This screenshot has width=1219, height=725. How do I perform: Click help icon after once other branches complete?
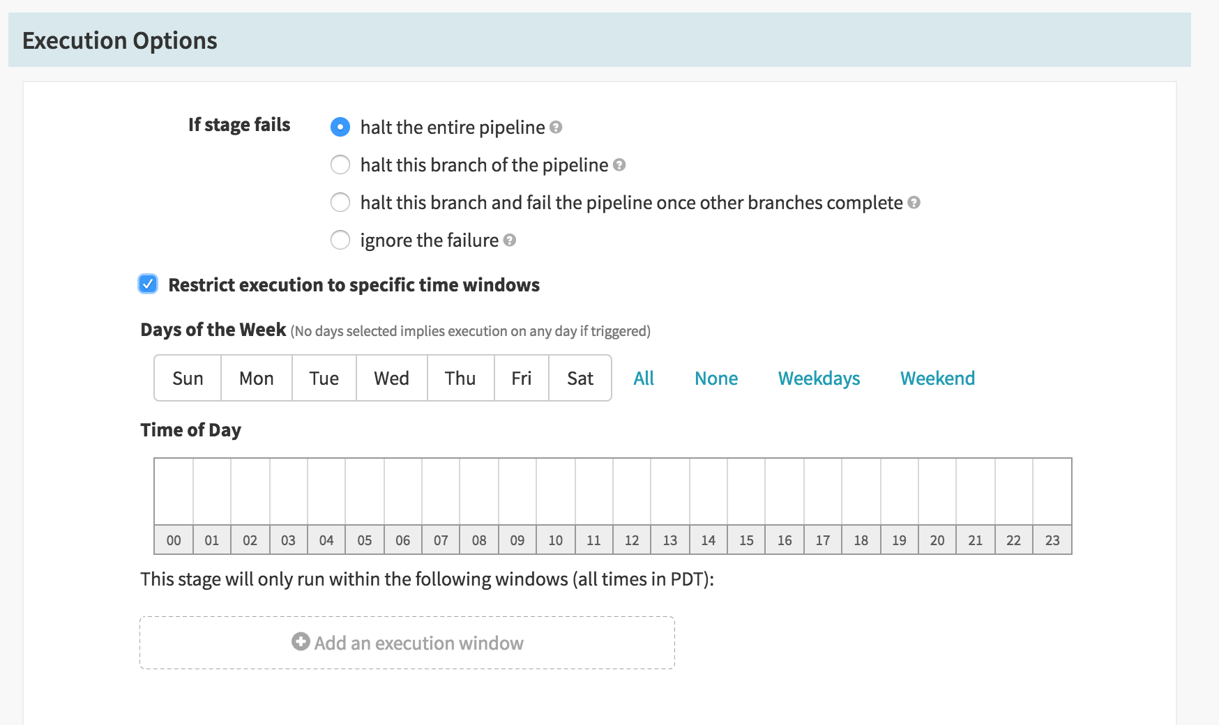[914, 202]
